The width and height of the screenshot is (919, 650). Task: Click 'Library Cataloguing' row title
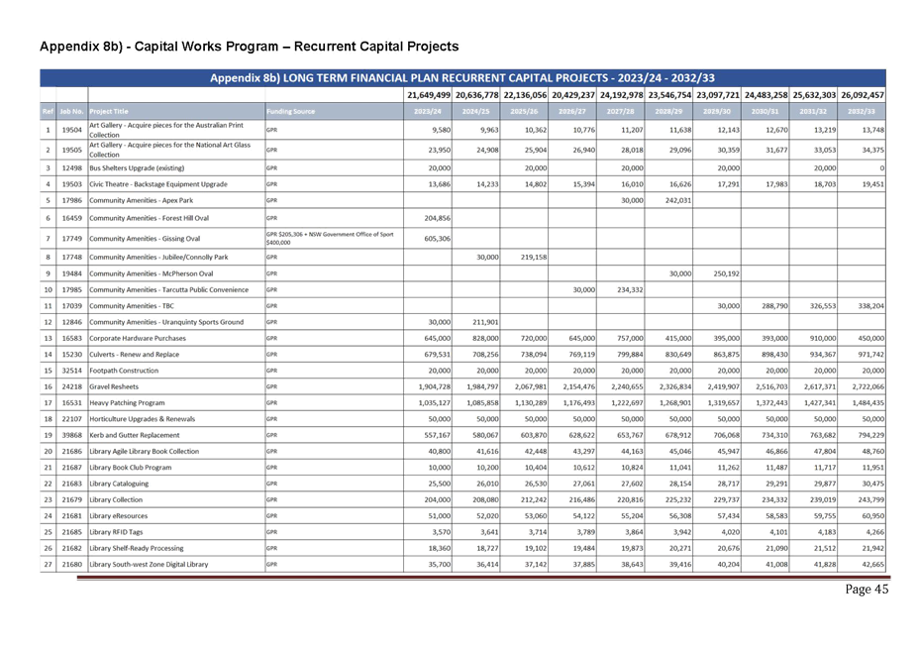(x=119, y=484)
